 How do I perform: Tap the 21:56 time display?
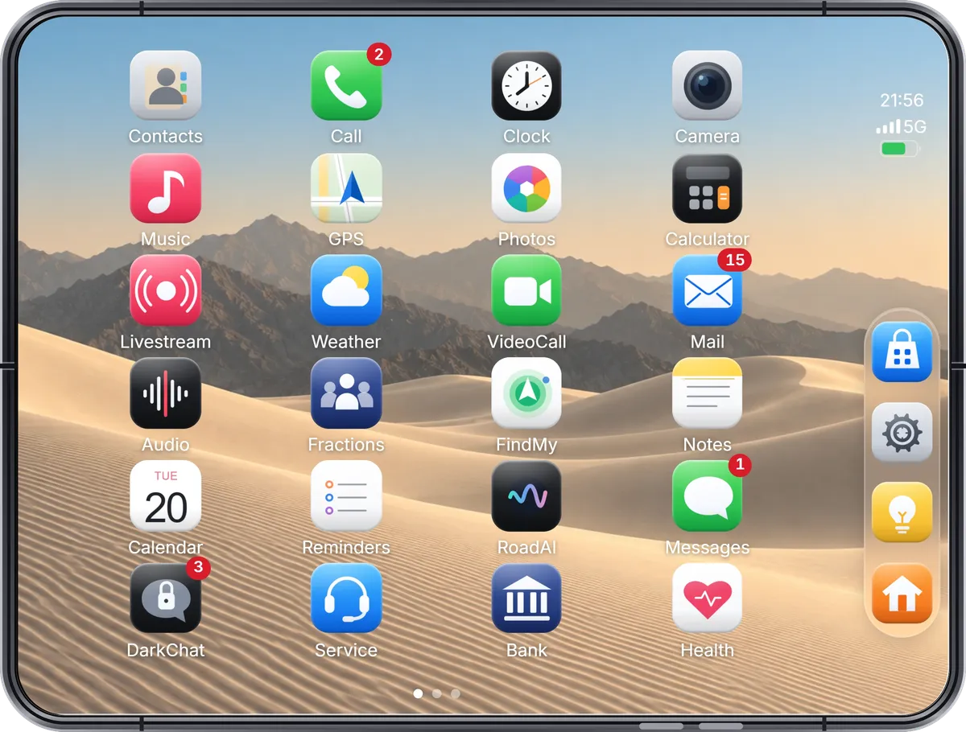point(902,101)
